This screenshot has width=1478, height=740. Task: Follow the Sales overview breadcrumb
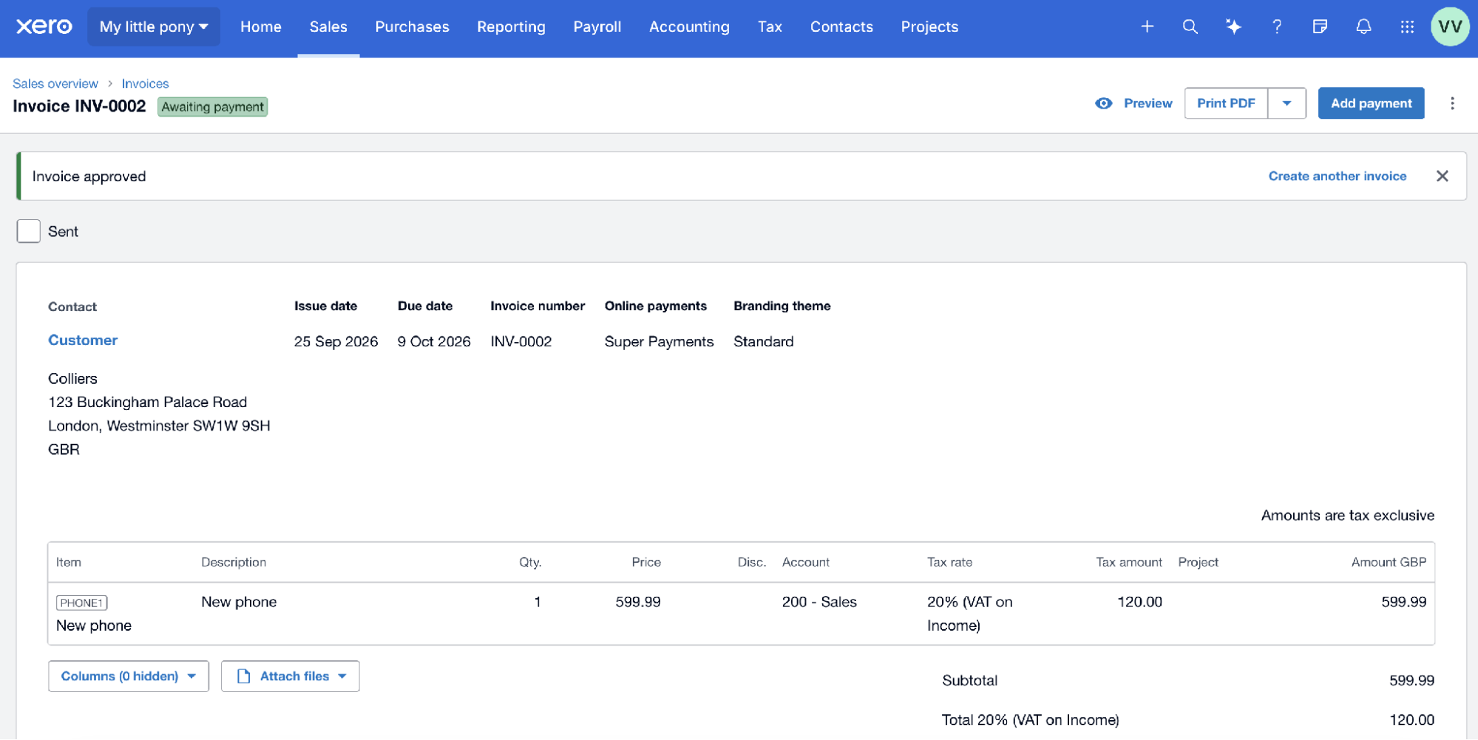[x=55, y=83]
